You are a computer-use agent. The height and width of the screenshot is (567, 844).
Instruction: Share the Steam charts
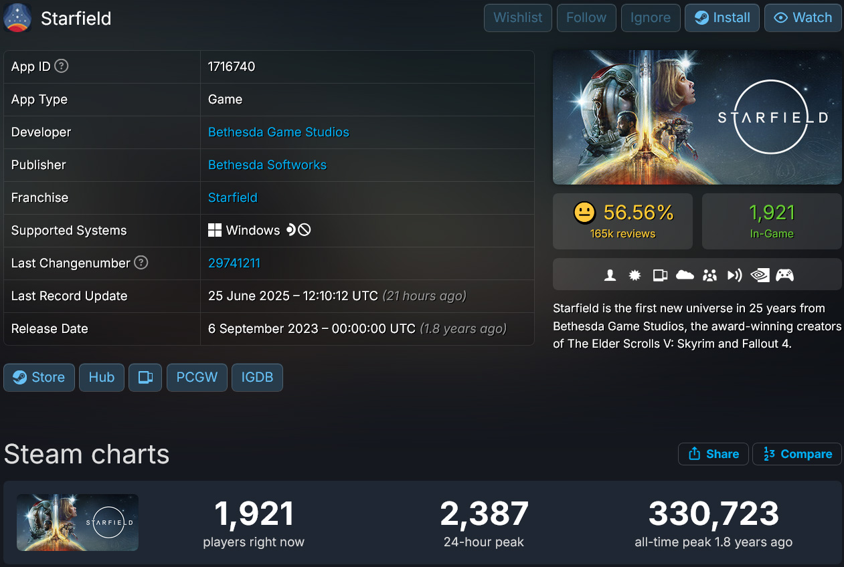point(713,454)
